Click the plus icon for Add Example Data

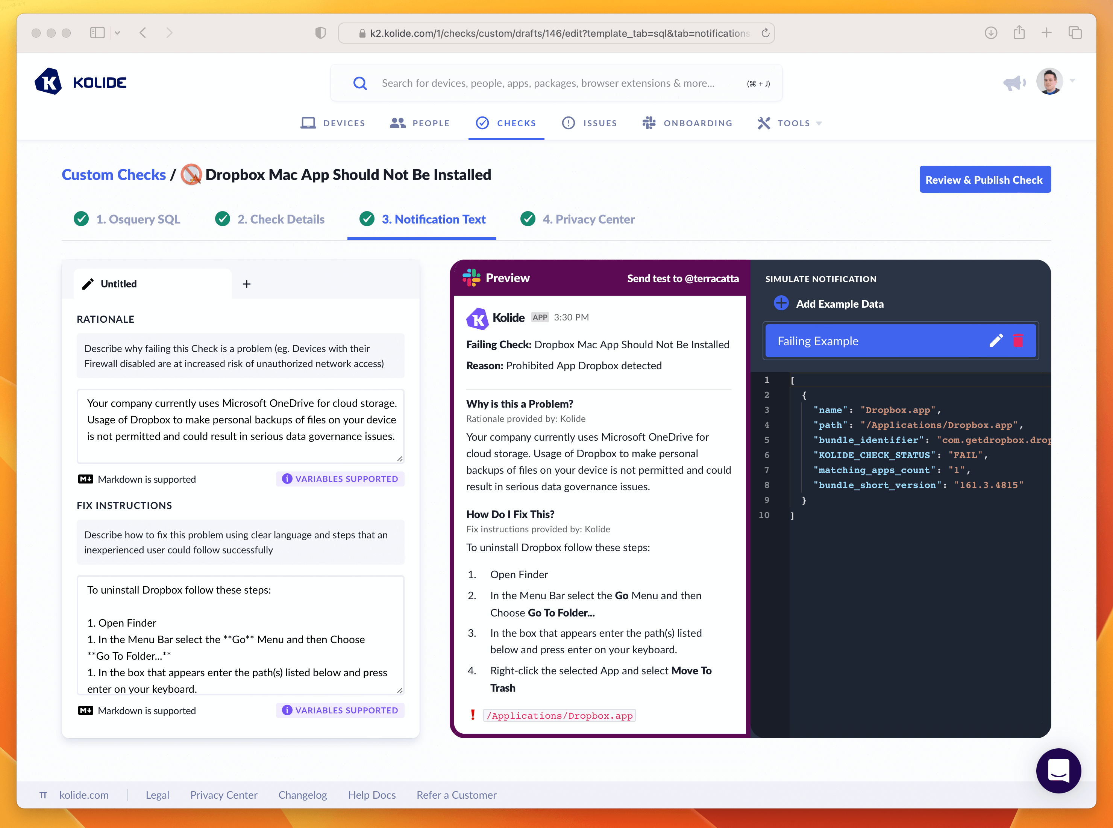[781, 303]
